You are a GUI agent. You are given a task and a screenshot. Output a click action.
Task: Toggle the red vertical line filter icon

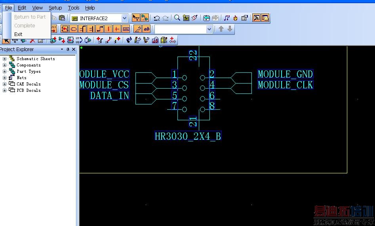pos(109,29)
